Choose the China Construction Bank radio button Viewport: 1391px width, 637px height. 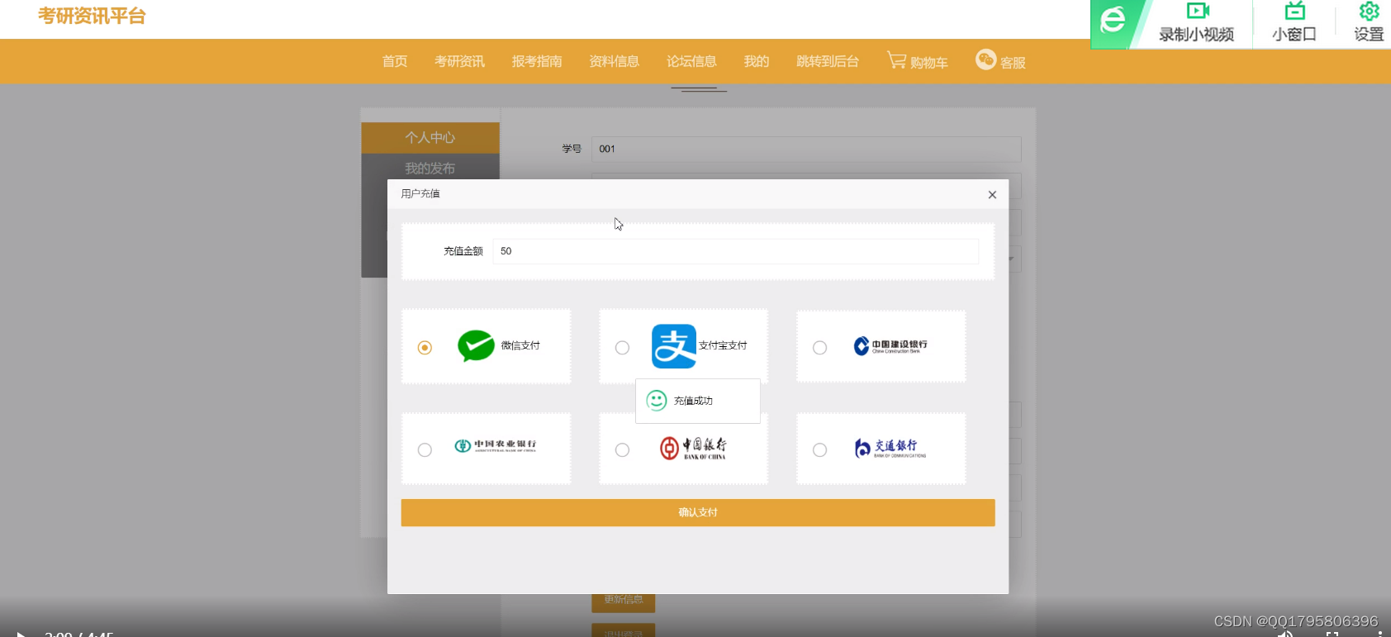(819, 348)
